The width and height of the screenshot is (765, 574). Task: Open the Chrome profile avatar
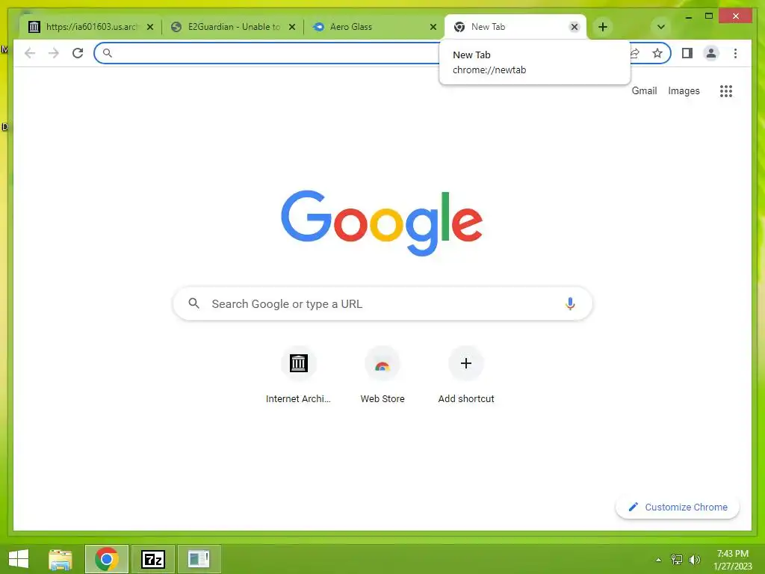[x=711, y=53]
